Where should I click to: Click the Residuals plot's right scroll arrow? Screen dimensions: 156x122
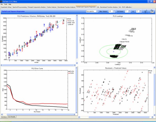coord(152,117)
